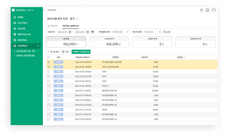
Task: Click the 영수증 등록 add button
Action: [53, 52]
